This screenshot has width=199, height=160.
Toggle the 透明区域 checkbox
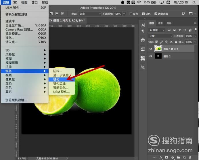coord(156,14)
